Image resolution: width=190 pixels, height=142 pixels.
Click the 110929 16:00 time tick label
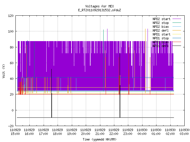(29, 132)
